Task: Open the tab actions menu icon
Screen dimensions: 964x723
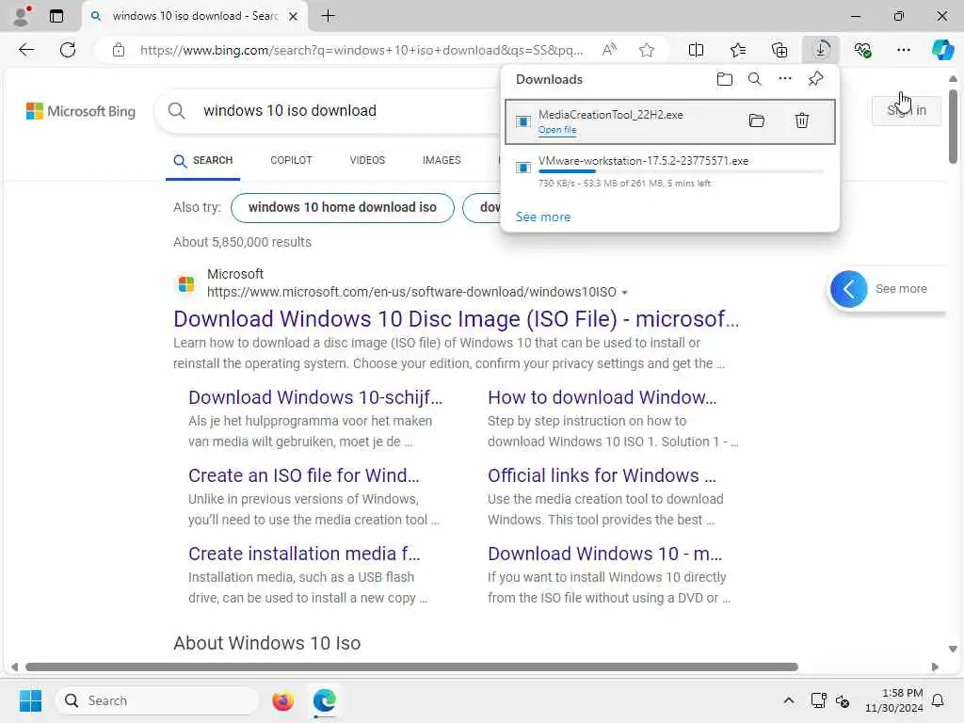Action: point(56,16)
